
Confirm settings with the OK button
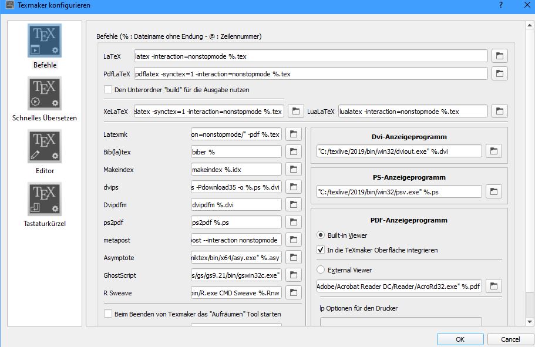(460, 339)
